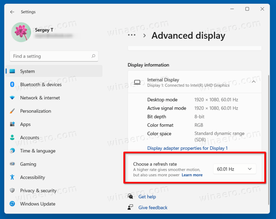276x219 pixels.
Task: Click the Get help link
Action: 147,197
